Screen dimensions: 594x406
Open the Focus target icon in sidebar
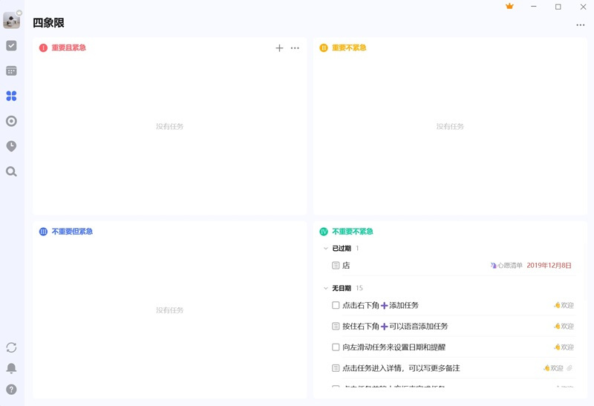[x=11, y=121]
